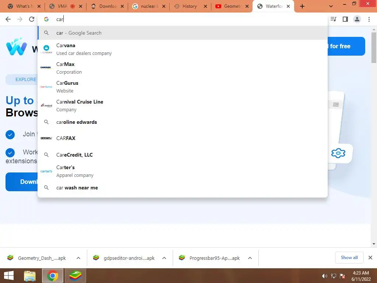Screen dimensions: 377x283
Task: Click the forward navigation arrow
Action: pyautogui.click(x=20, y=19)
